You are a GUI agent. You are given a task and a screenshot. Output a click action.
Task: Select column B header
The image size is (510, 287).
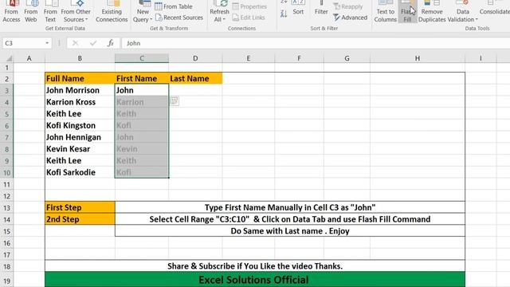(80, 58)
